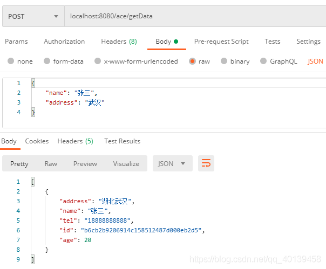Click the Visualize response button
326x269 pixels.
click(x=126, y=164)
